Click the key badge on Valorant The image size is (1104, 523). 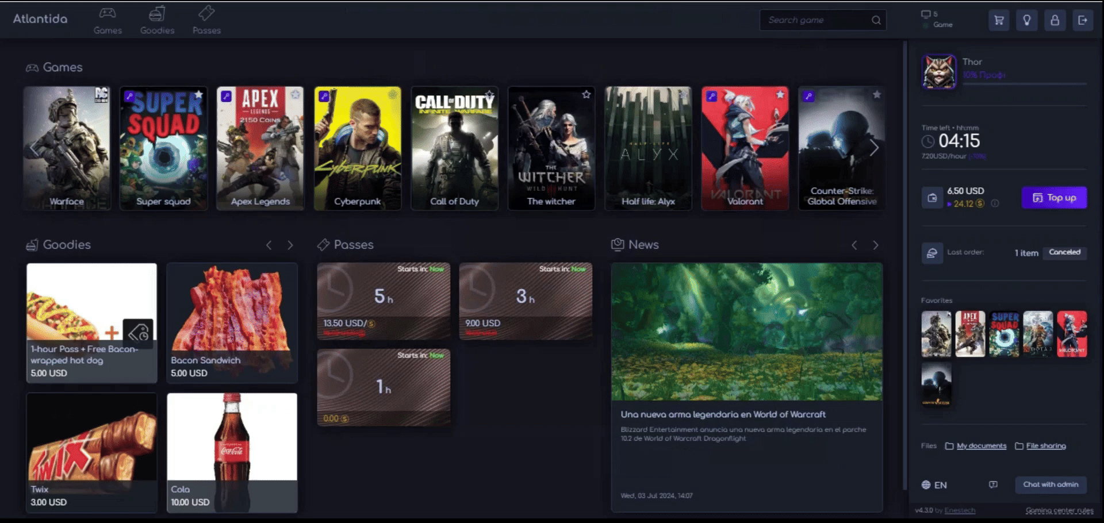pos(711,96)
